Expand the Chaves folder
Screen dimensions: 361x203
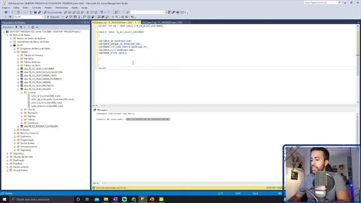pyautogui.click(x=22, y=109)
